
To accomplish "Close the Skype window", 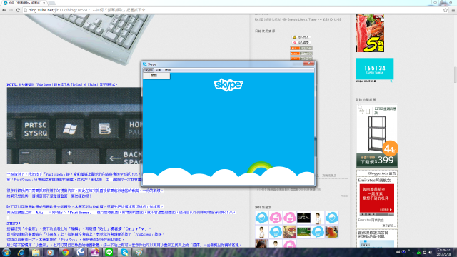I will [308, 64].
